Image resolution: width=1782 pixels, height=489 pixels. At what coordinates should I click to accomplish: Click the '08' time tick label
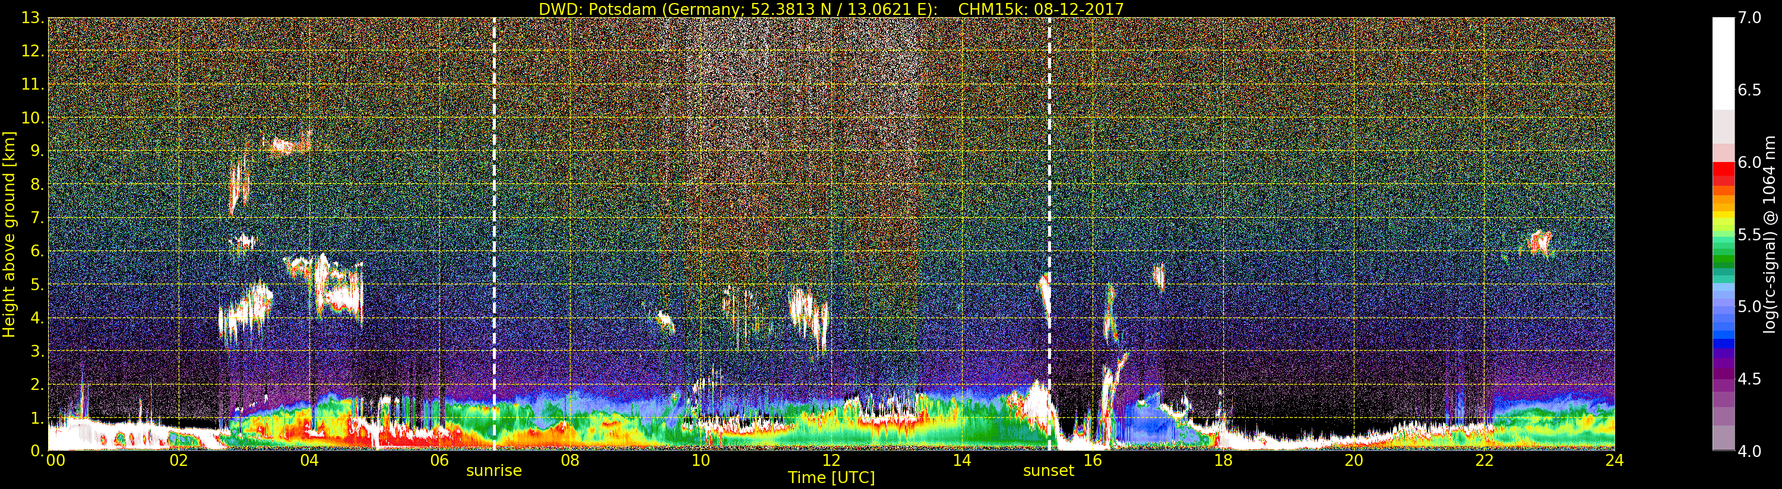click(570, 461)
